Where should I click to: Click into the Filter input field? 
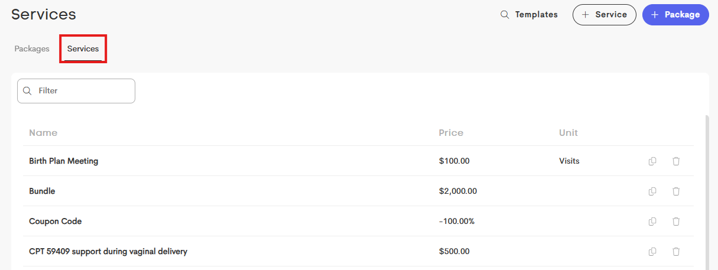tap(76, 91)
